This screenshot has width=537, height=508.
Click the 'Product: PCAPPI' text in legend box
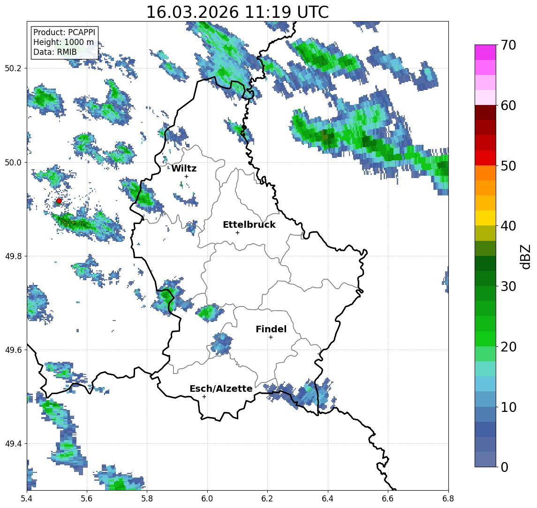coord(64,32)
